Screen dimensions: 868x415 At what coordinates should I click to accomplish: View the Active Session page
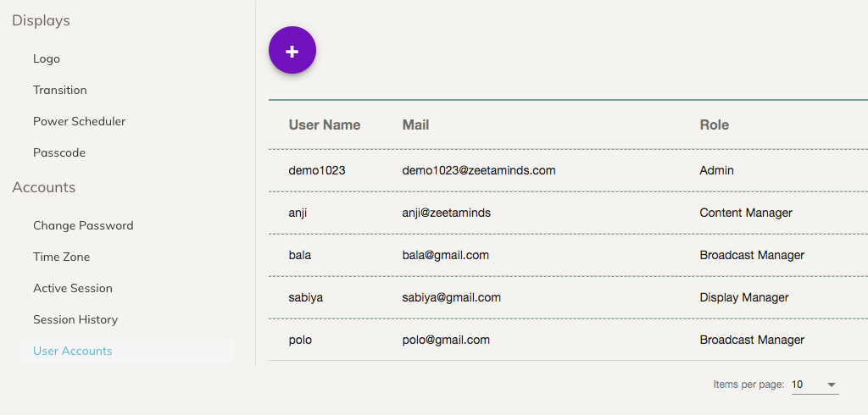coord(73,288)
